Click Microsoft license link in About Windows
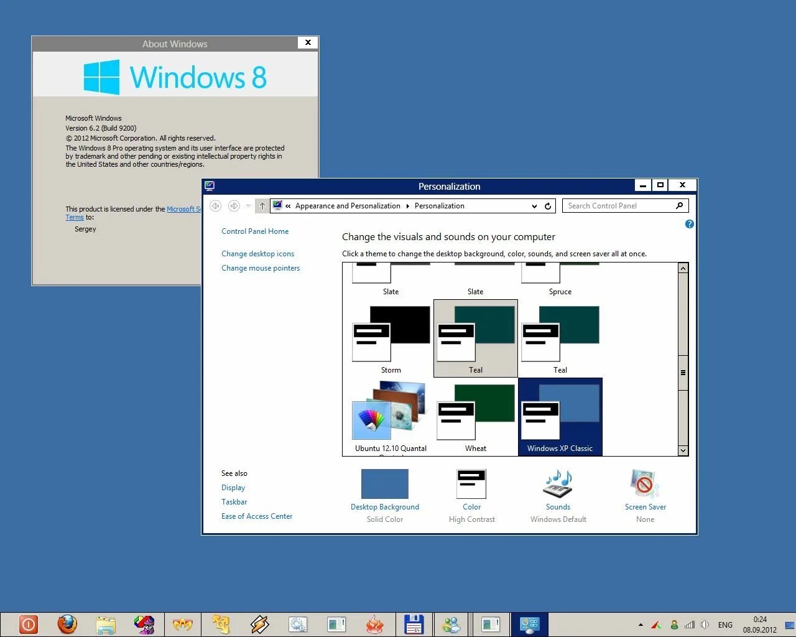The image size is (796, 637). (x=183, y=209)
